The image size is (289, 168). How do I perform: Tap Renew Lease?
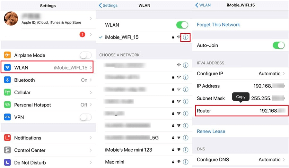tap(211, 131)
